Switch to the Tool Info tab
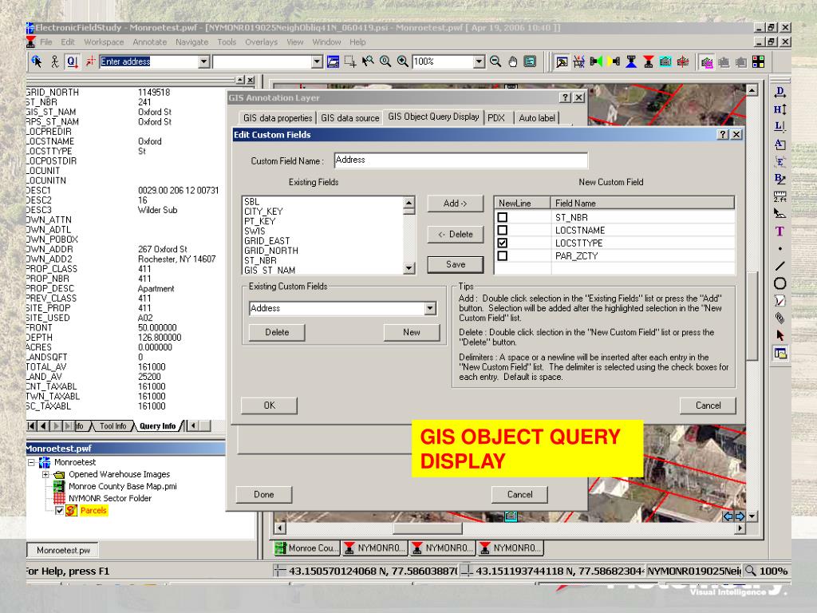The height and width of the screenshot is (613, 817). [113, 426]
